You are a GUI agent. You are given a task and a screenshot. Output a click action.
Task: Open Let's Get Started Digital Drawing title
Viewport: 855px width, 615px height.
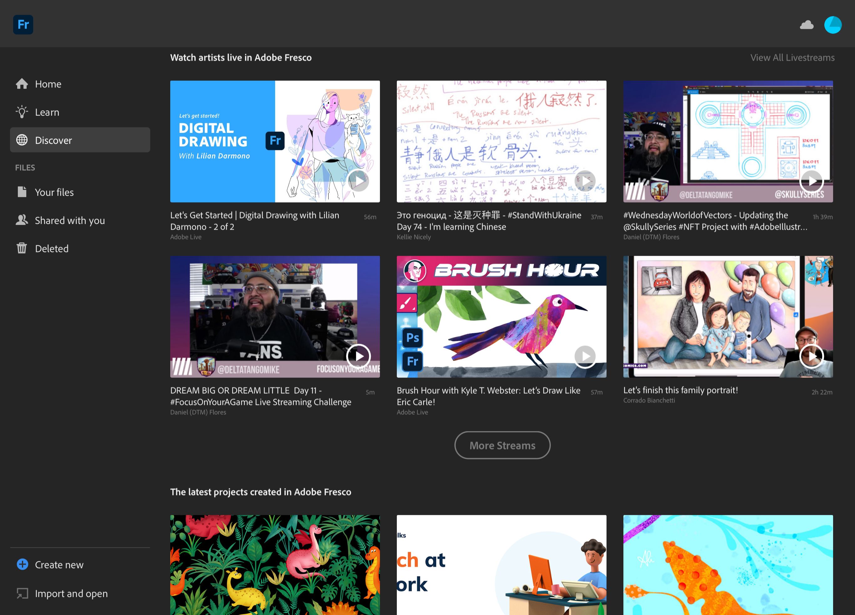254,221
